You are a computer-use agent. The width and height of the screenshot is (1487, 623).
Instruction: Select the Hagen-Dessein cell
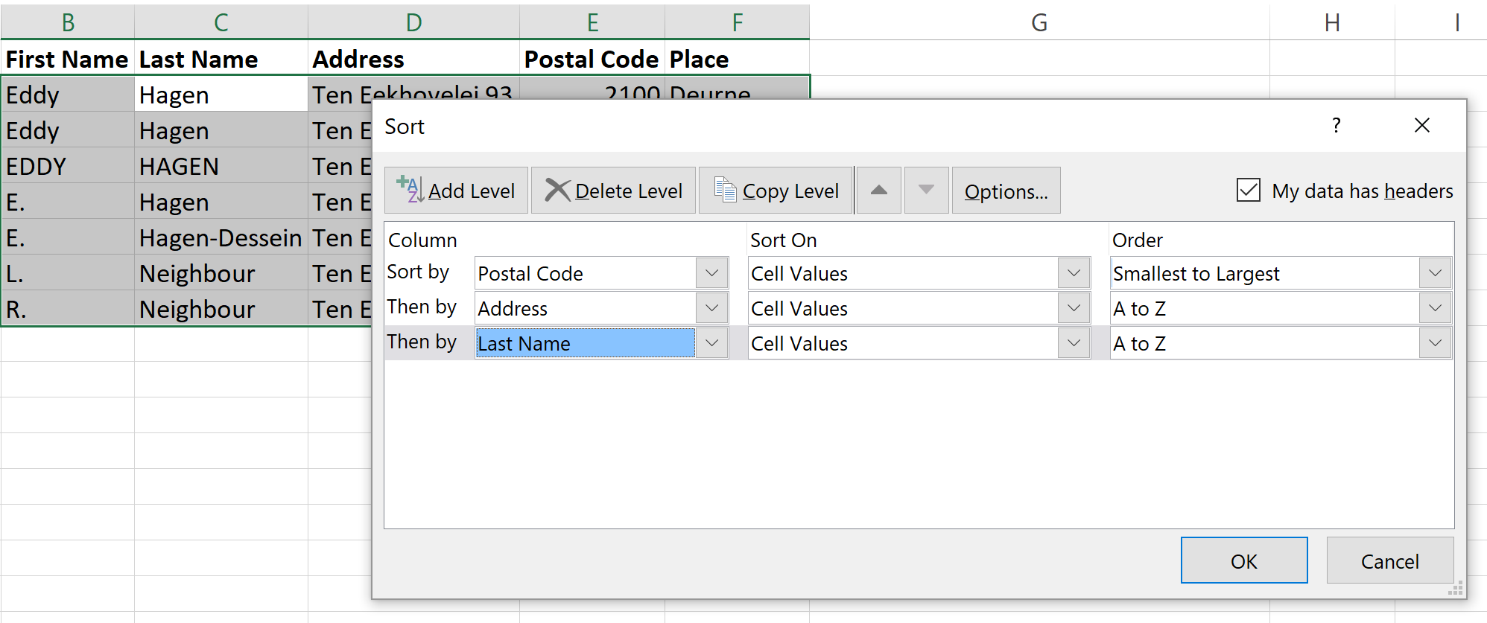coord(221,237)
